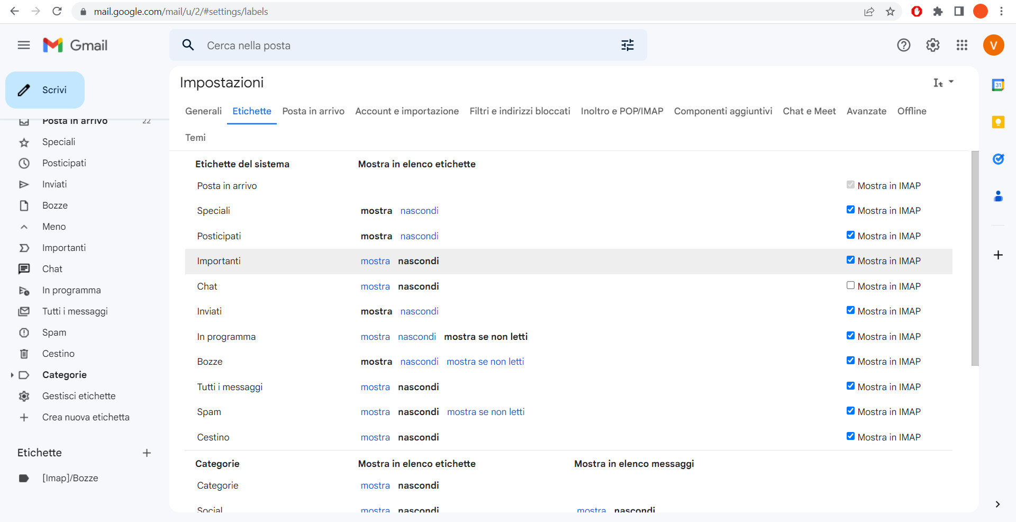
Task: Open the input tools dropdown arrow
Action: [x=951, y=82]
